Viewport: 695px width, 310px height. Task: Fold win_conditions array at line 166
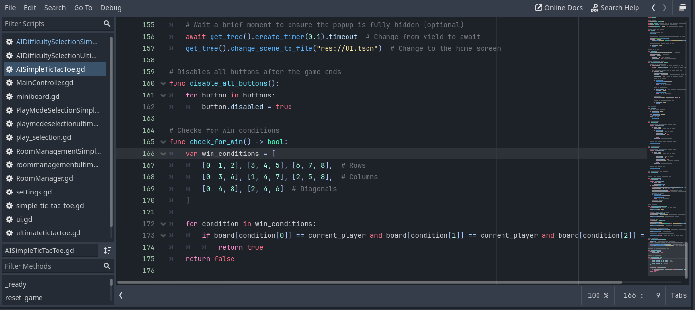[163, 154]
